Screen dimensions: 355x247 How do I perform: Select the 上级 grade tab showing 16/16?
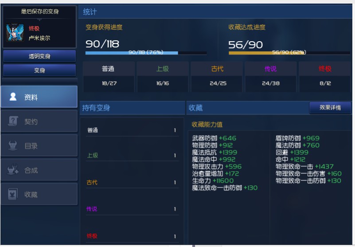tap(163, 76)
